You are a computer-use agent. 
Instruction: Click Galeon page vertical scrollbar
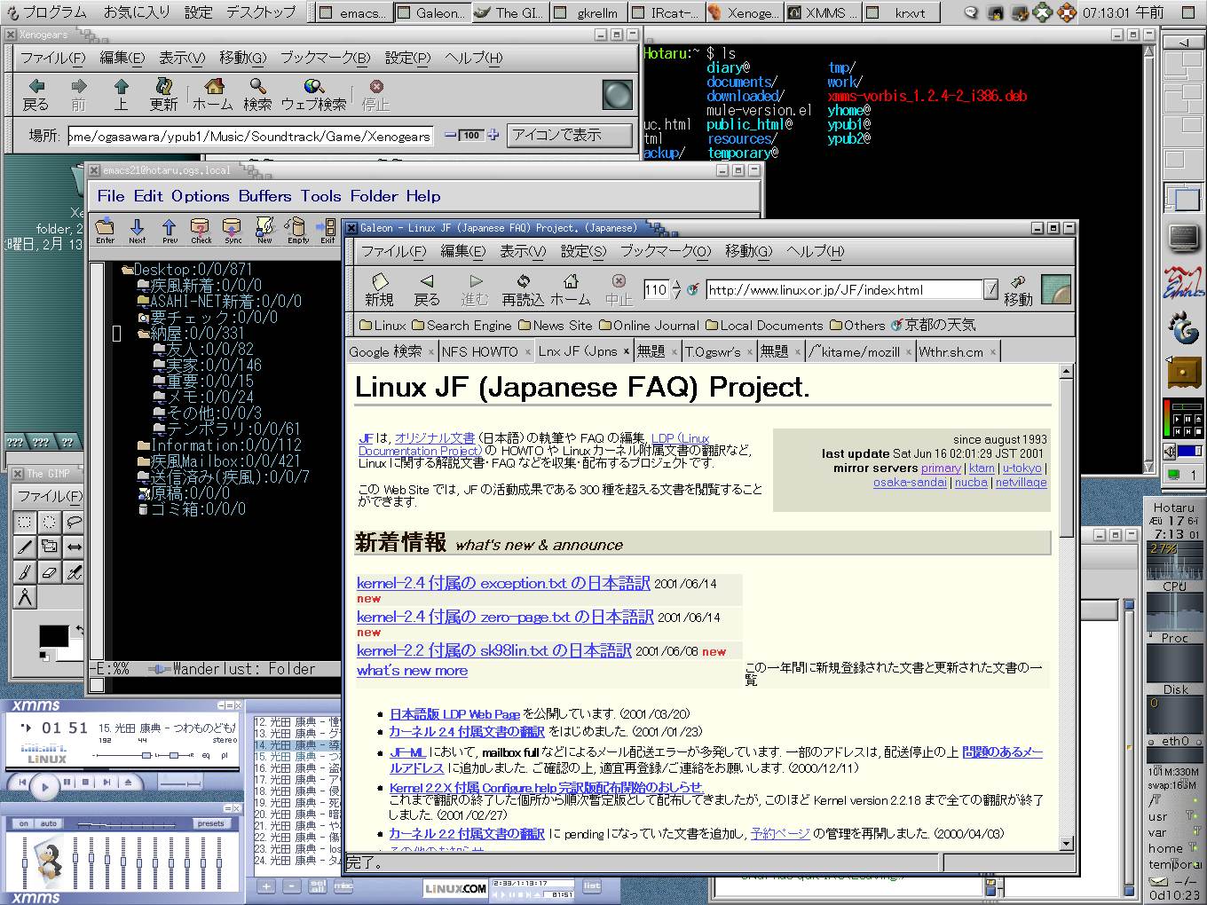coord(1067,608)
